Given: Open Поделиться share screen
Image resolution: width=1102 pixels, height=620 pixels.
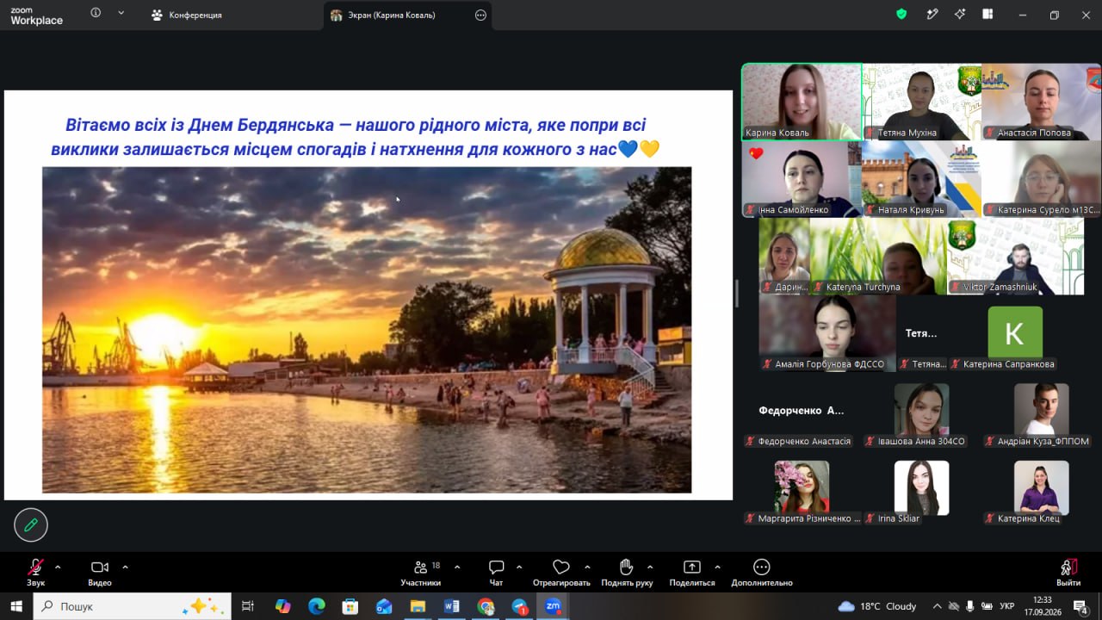Looking at the screenshot, I should pyautogui.click(x=692, y=573).
